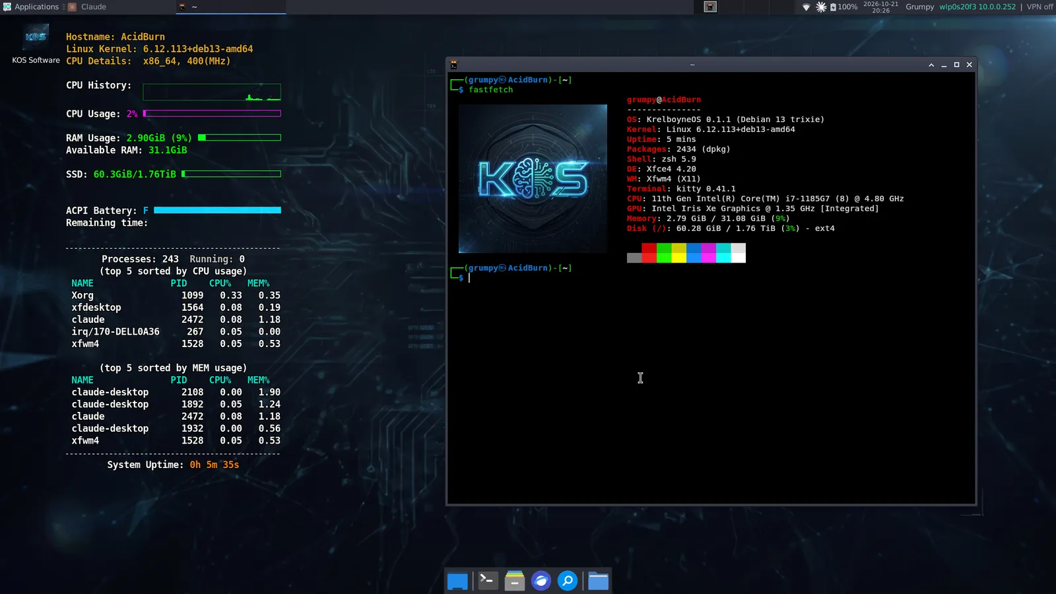This screenshot has height=594, width=1056.
Task: Open the Wi-Fi network indicator
Action: (806, 7)
